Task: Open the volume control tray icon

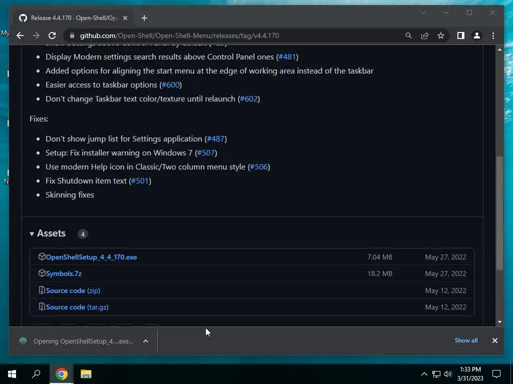Action: (x=448, y=374)
